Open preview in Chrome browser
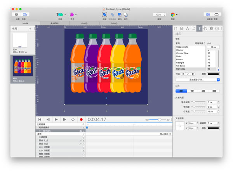The image size is (233, 171). click(x=172, y=14)
